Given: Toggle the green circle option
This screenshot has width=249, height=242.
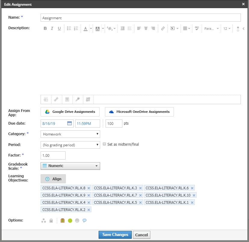Looking at the screenshot, I should 70,221.
